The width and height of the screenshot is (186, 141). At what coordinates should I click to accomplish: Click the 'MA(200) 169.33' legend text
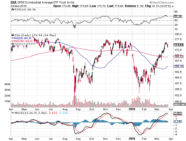23,41
